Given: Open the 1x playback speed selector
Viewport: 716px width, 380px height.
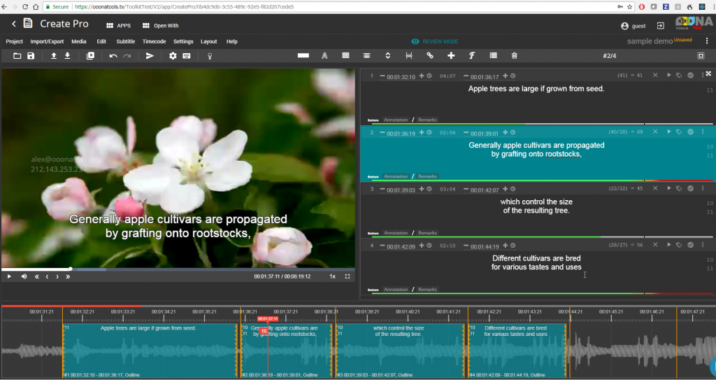Looking at the screenshot, I should coord(333,276).
